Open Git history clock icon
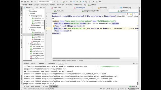Screen dimensions: 161x90 coord(86,2)
